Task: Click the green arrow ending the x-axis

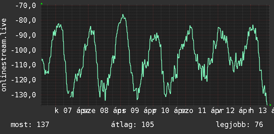Action: tap(270, 105)
